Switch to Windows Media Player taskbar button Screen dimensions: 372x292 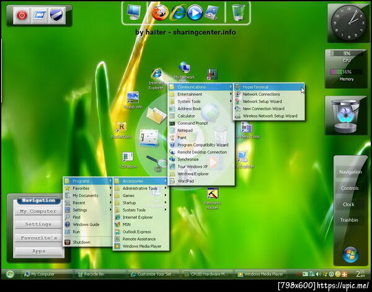pyautogui.click(x=261, y=274)
